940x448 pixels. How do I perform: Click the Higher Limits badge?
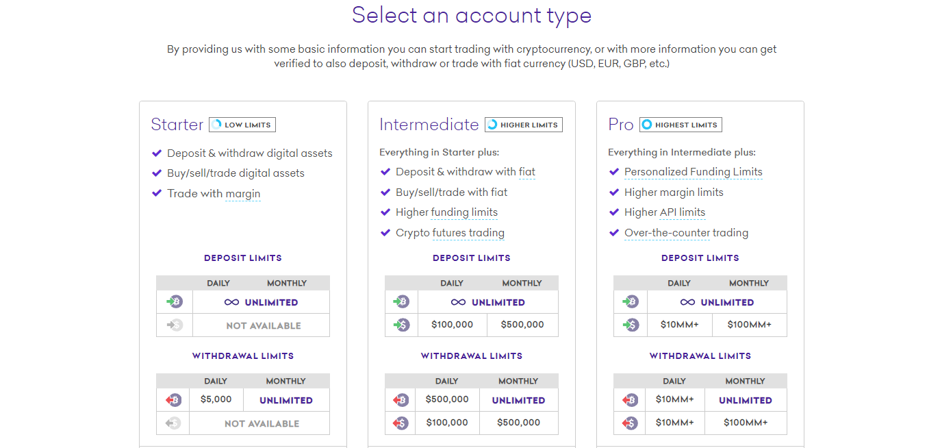[x=524, y=125]
